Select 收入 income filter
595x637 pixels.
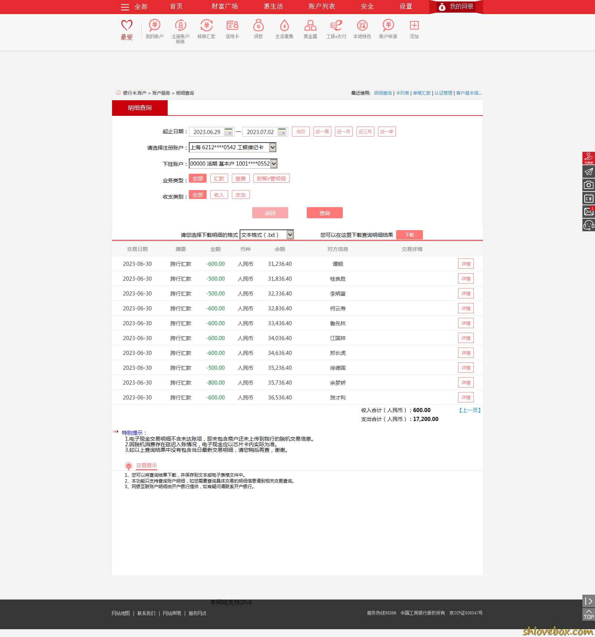219,195
